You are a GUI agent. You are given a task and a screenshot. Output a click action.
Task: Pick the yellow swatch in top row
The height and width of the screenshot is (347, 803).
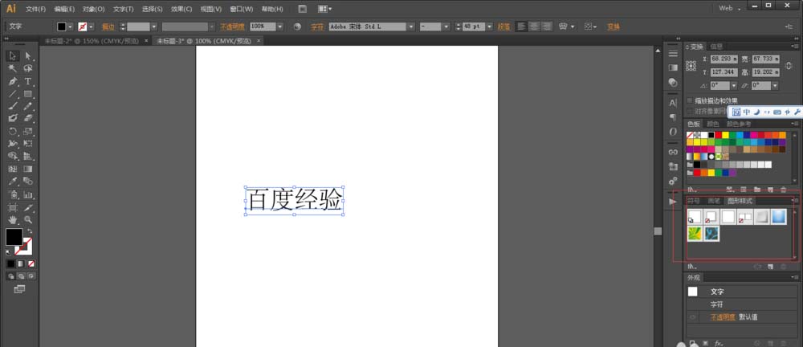coord(726,135)
